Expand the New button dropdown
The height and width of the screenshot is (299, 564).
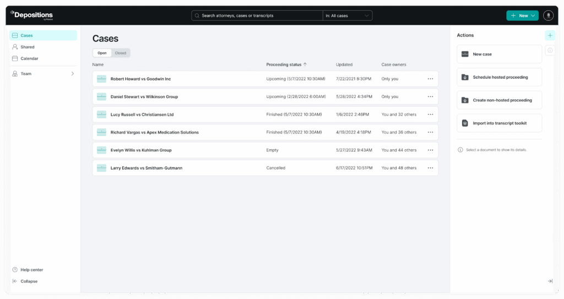tap(533, 15)
